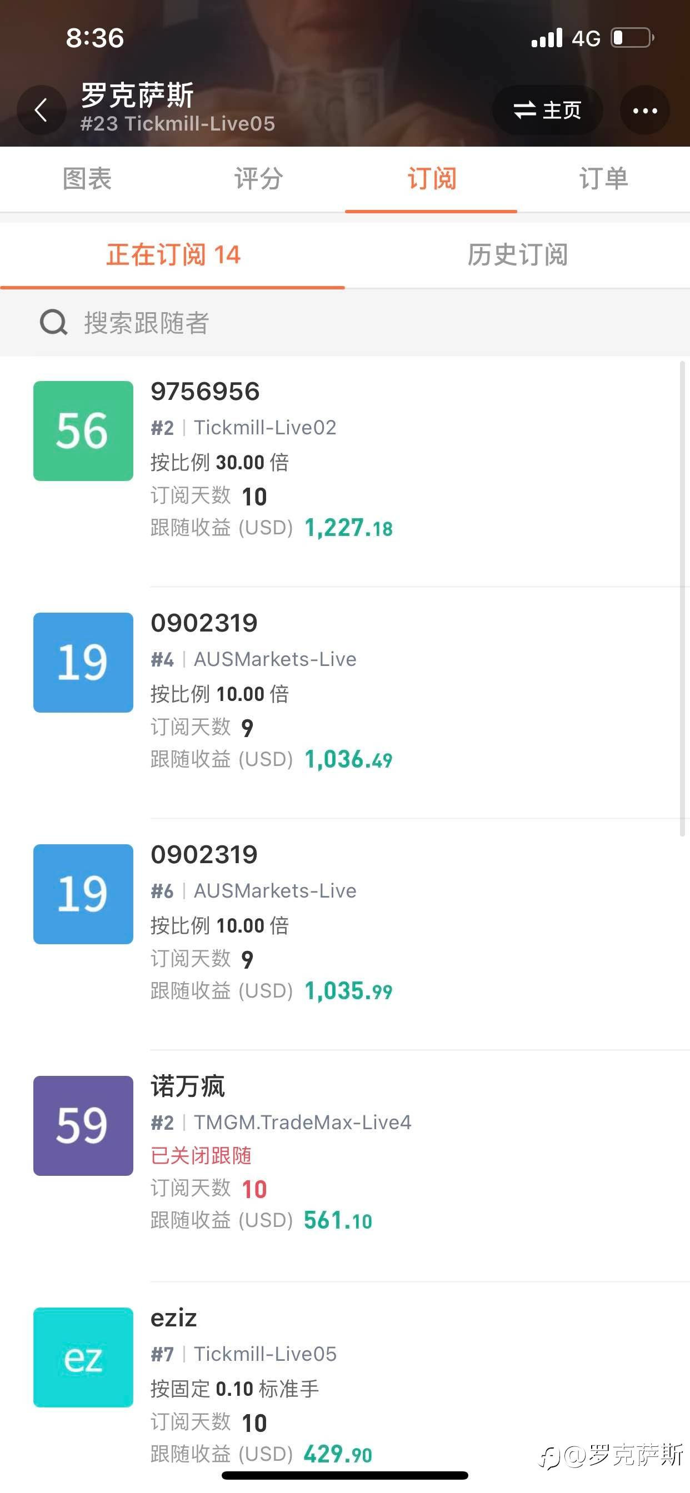Focus the 搜索跟随者 search field
Screen dimensions: 690x1493
[345, 322]
